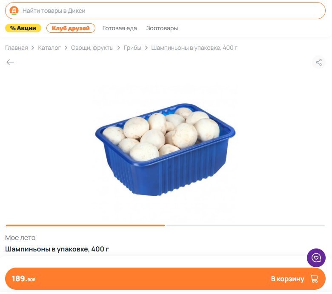The width and height of the screenshot is (332, 294).
Task: Click the search field Найти товары в Дикси
Action: pyautogui.click(x=165, y=11)
